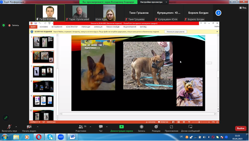
Task: Unmute microphone with the sound toggle
Action: point(9,127)
